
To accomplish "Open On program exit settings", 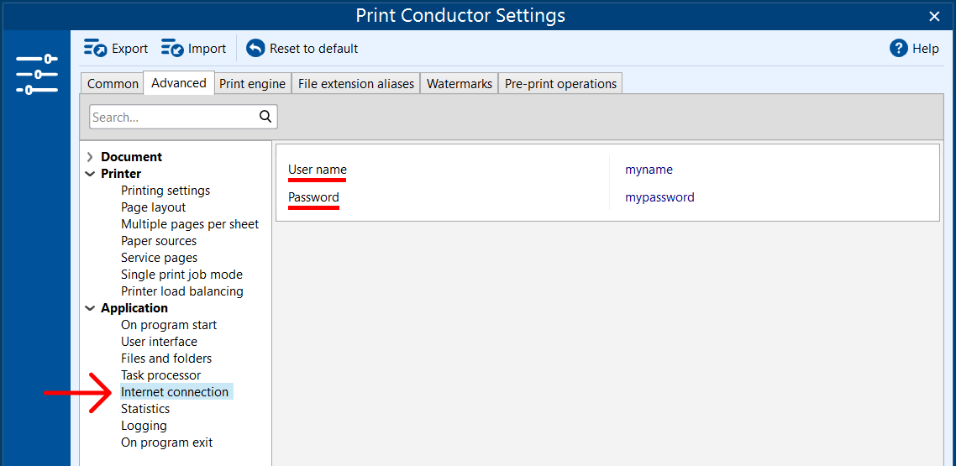I will tap(167, 442).
